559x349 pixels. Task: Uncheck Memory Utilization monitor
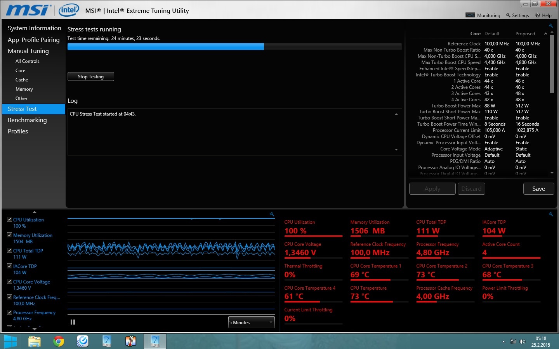10,235
